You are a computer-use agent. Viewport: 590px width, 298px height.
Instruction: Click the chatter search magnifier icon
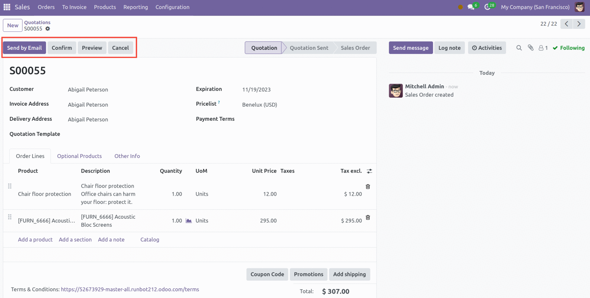click(519, 48)
